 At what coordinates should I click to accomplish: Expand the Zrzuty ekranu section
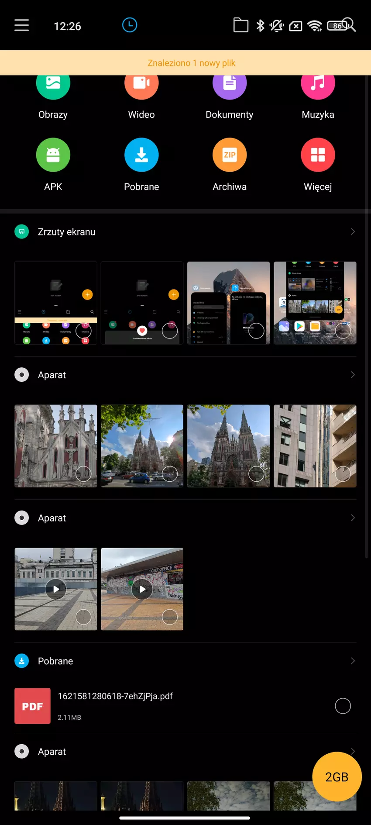[x=353, y=231]
